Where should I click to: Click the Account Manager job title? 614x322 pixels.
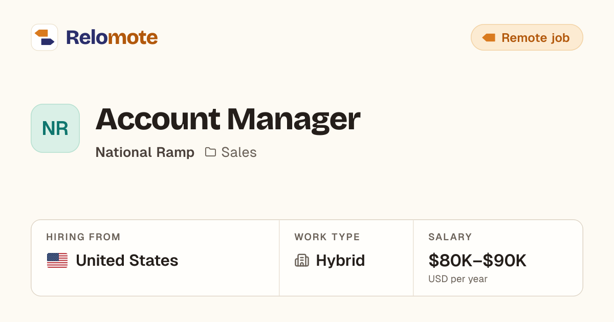point(228,119)
